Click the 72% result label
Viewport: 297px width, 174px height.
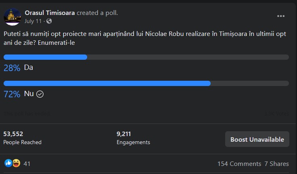coord(12,94)
